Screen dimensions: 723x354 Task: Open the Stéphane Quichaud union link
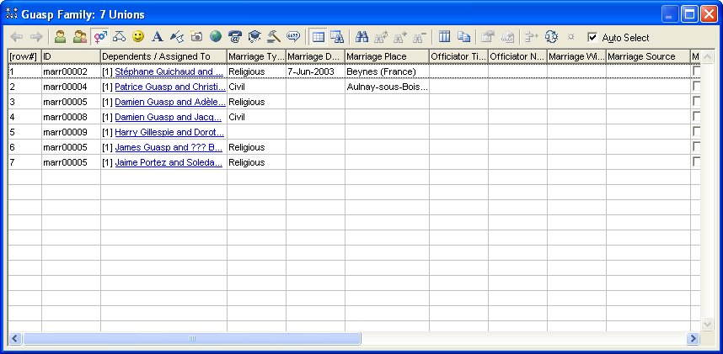pos(169,71)
